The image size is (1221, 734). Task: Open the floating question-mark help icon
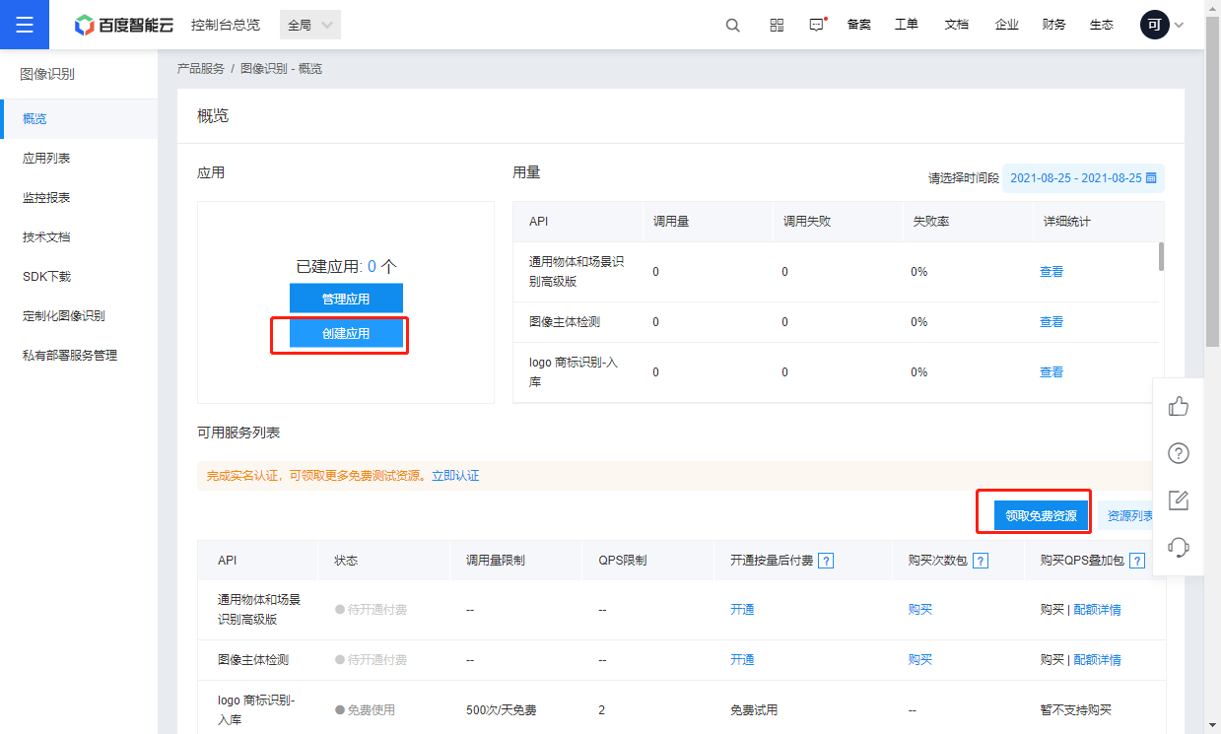(1179, 453)
